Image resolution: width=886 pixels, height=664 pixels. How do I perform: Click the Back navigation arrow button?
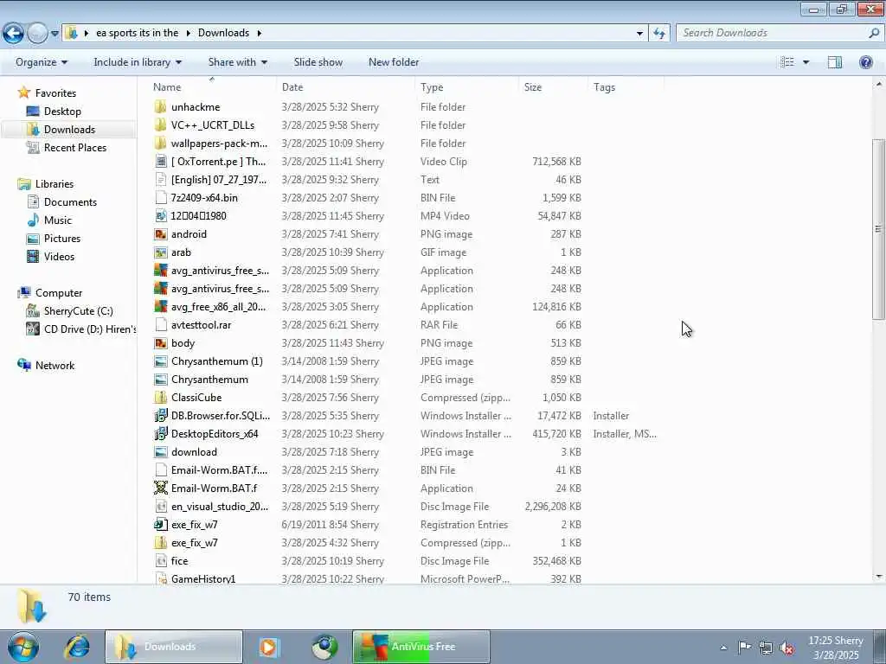(14, 34)
